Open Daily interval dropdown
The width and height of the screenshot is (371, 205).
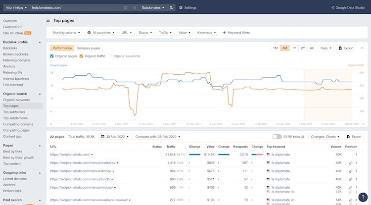click(326, 48)
